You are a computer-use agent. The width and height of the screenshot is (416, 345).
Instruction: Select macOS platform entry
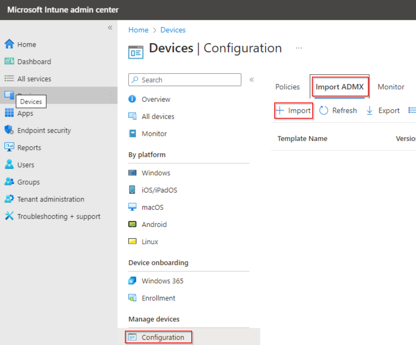click(153, 207)
